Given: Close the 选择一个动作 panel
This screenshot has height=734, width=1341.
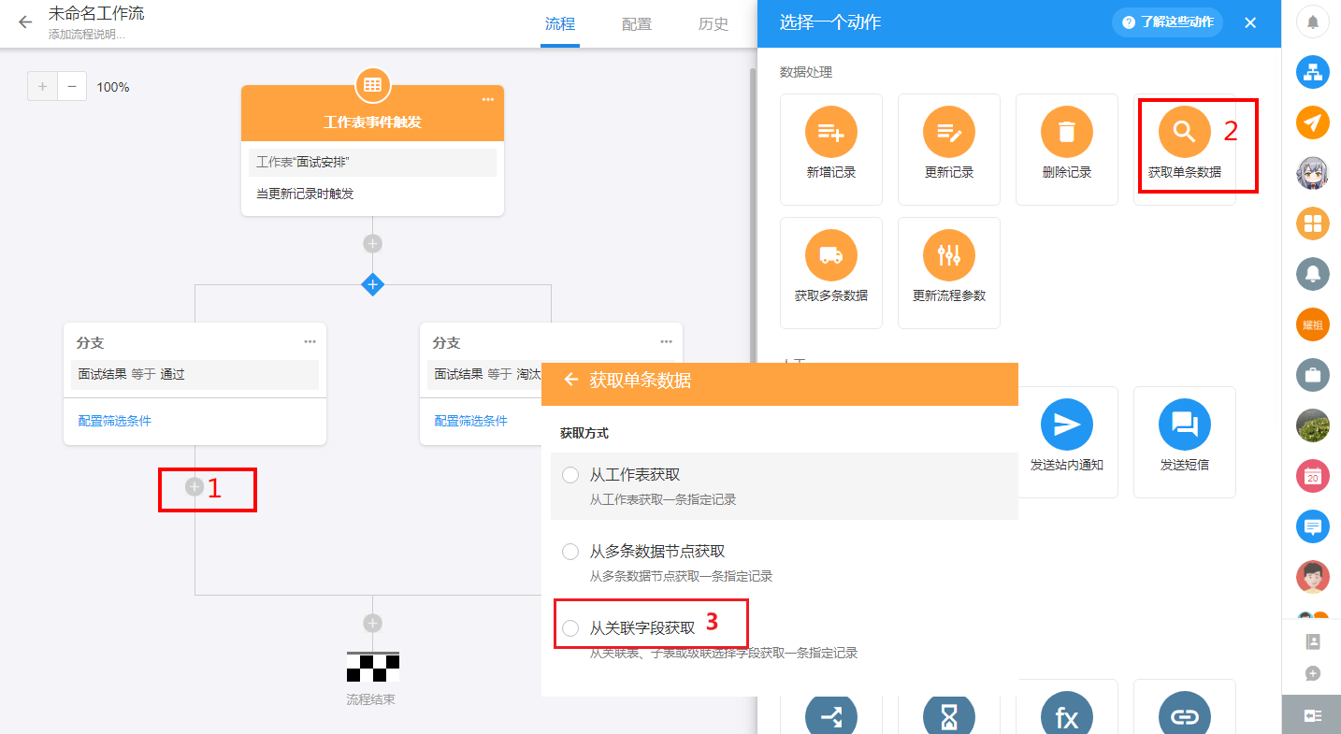Looking at the screenshot, I should coord(1250,22).
